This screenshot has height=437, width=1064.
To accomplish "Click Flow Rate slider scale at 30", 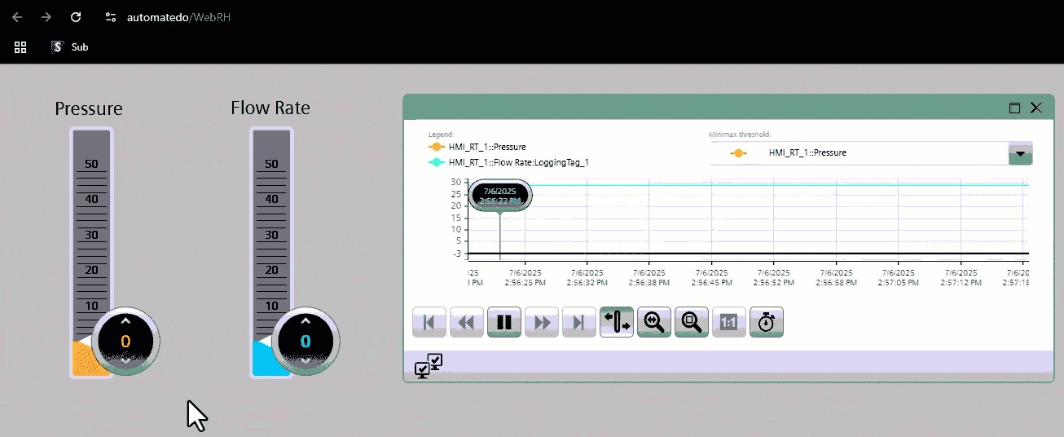I will point(270,235).
